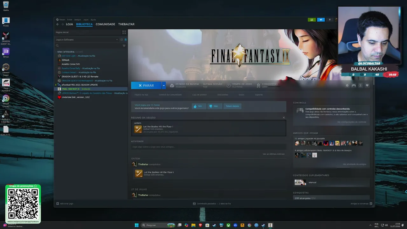Click the Let the Bodies Hit the Floor achievement icon in session summary

click(x=138, y=129)
